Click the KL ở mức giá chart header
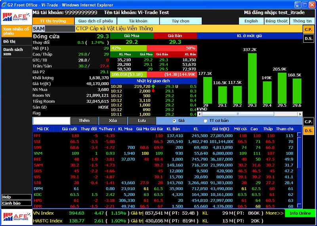Image resolution: width=317 pixels, height=226 pixels. tap(250, 36)
